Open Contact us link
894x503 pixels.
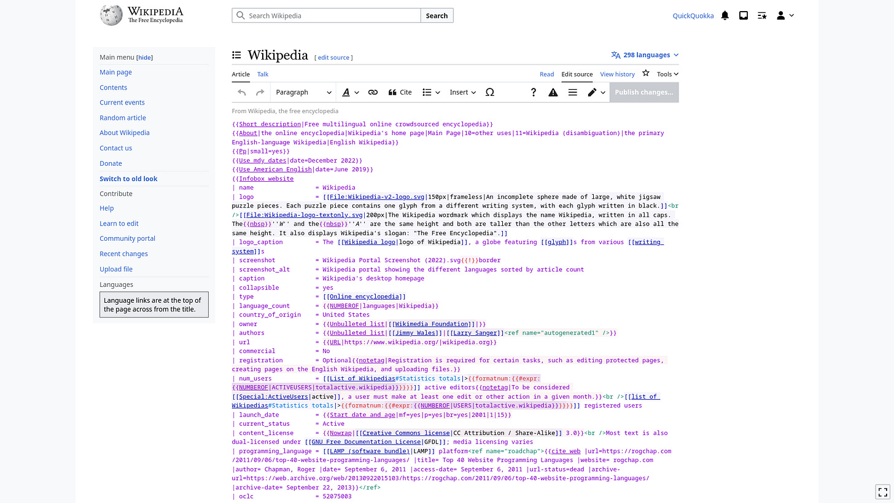[x=115, y=147]
